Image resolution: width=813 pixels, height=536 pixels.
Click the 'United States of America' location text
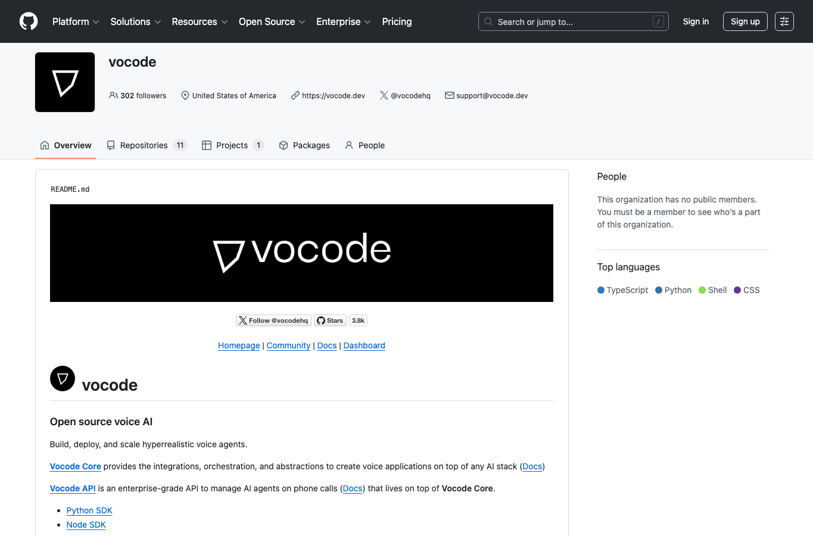coord(234,95)
